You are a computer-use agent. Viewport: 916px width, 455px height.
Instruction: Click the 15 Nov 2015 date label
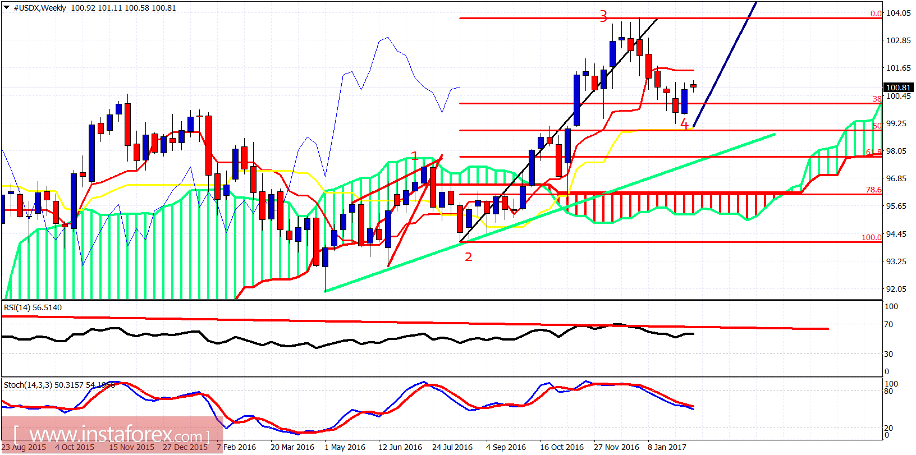coord(131,447)
